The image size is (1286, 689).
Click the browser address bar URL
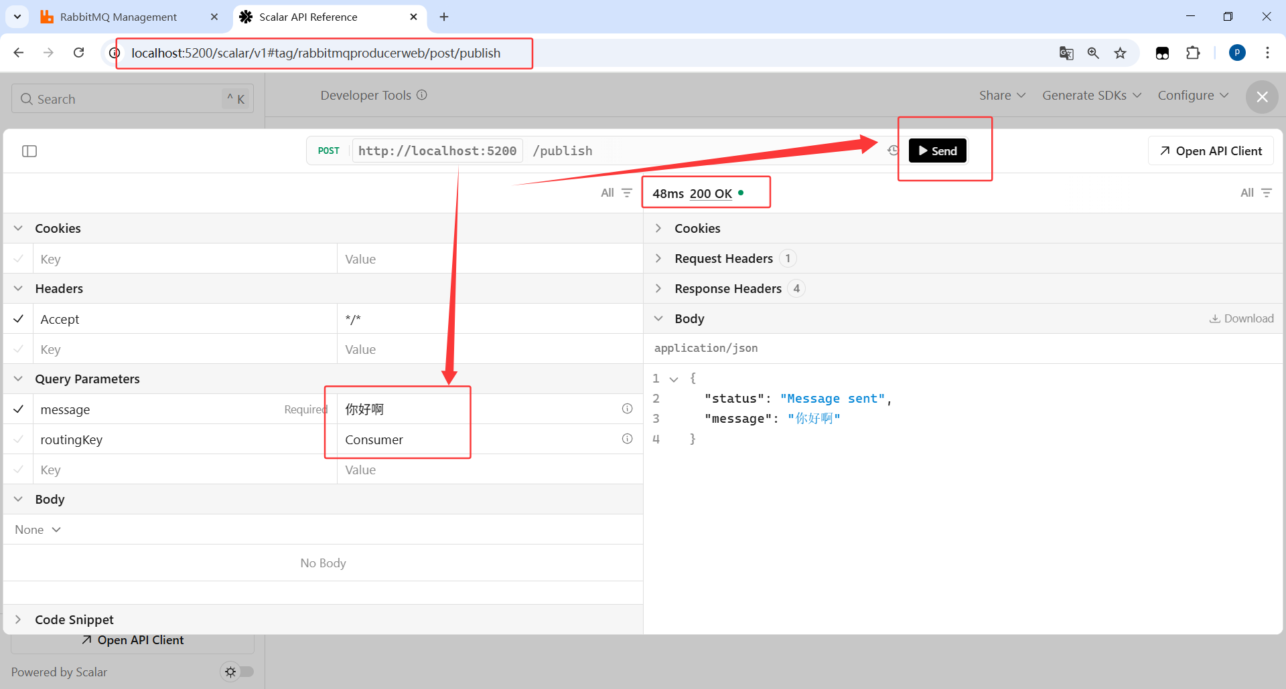tap(315, 53)
